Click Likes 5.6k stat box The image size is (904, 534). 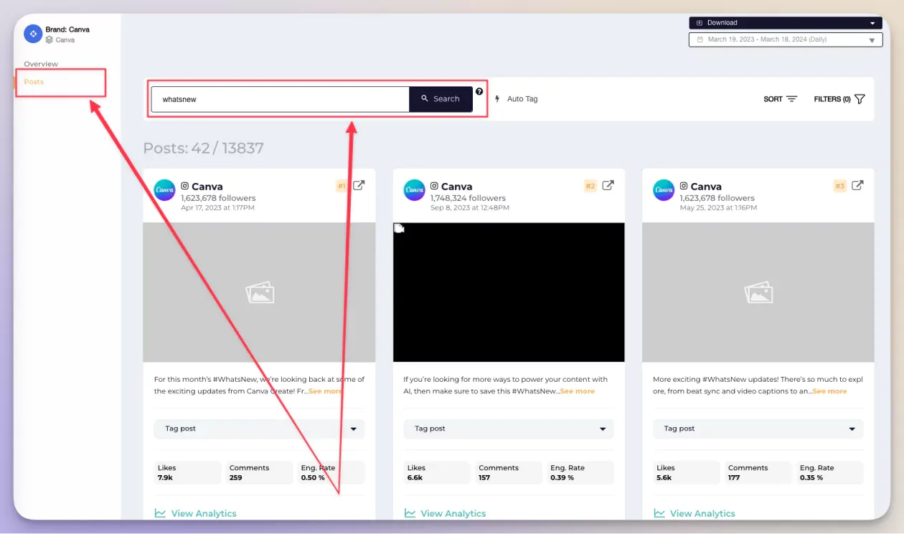pos(687,472)
